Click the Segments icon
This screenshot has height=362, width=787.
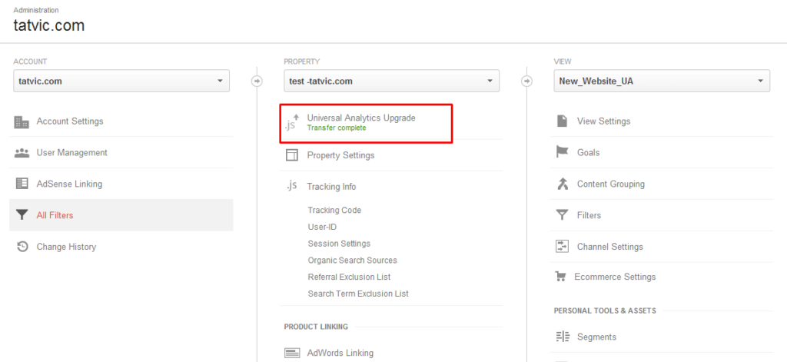[563, 337]
